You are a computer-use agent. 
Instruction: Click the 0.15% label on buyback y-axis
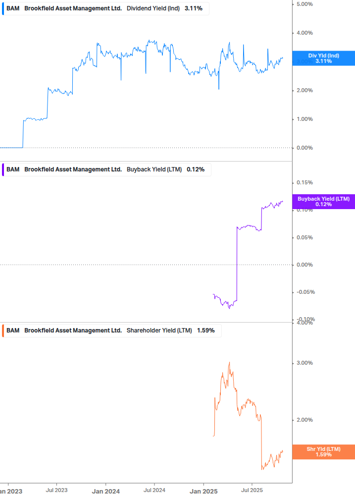pos(304,183)
